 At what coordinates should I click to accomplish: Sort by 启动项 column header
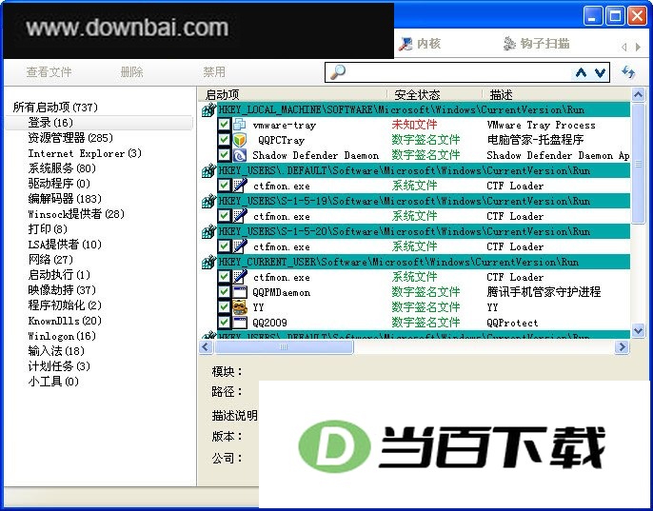(x=293, y=95)
